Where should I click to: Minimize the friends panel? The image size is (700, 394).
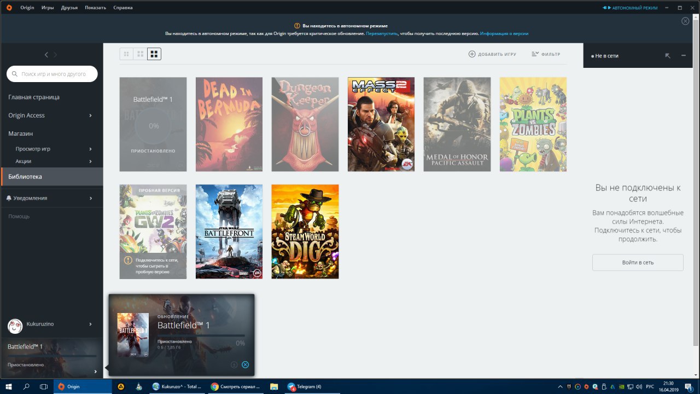click(x=683, y=55)
